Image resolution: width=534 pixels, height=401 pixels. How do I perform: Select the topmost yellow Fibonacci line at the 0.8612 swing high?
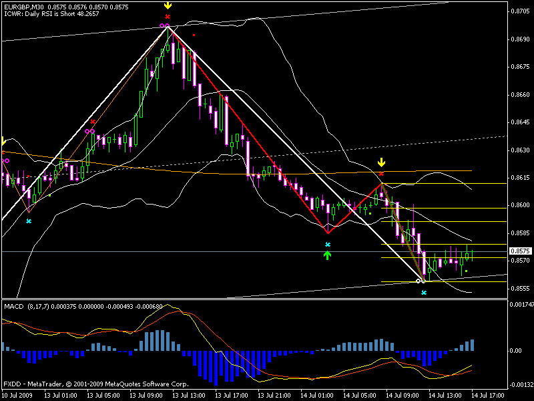(x=444, y=183)
